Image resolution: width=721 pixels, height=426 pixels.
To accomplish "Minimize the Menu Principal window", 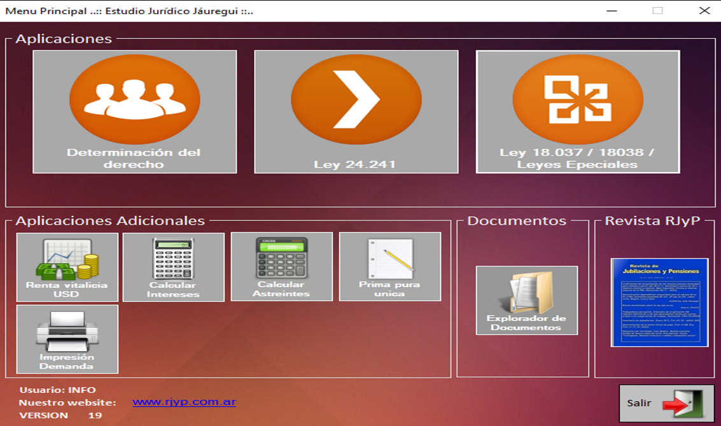I will (x=612, y=11).
